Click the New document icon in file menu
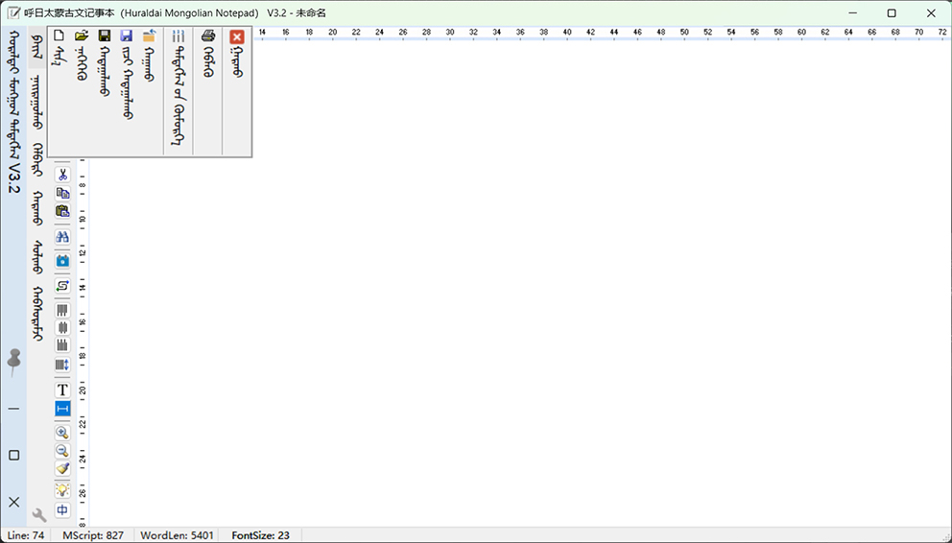Image resolution: width=952 pixels, height=543 pixels. (59, 36)
